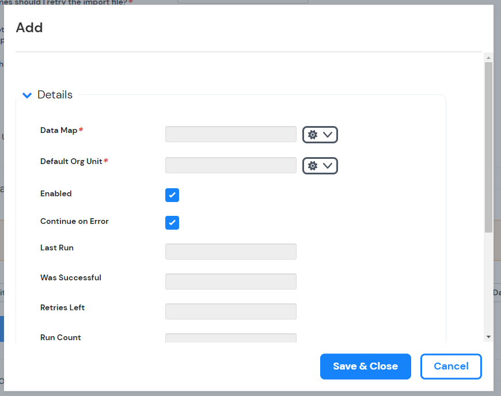Disable the Continue on Error checkbox
Viewport: 501px width, 396px height.
pos(172,223)
